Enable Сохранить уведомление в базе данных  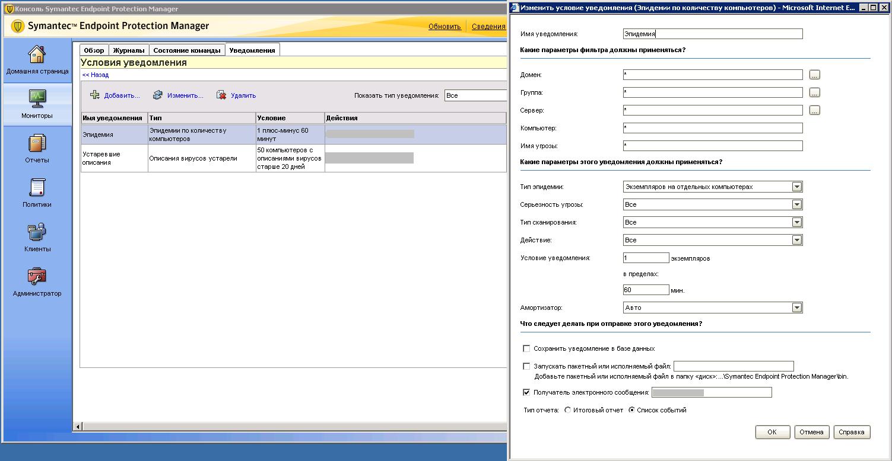click(526, 348)
